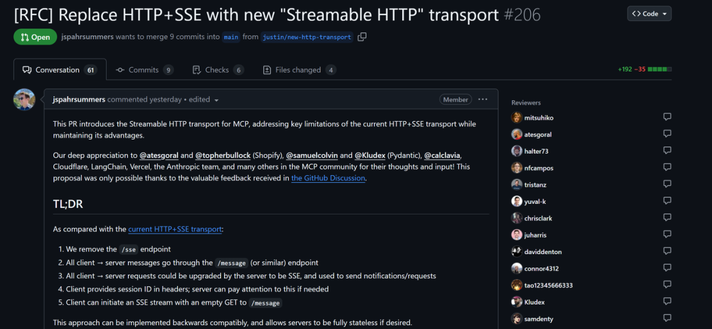The image size is (712, 329).
Task: Open the Checks tab
Action: pos(218,70)
